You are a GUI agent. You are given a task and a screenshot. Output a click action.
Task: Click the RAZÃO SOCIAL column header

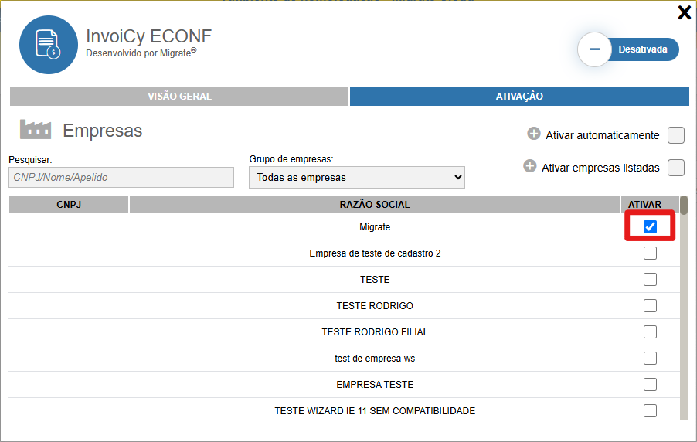[x=375, y=205]
